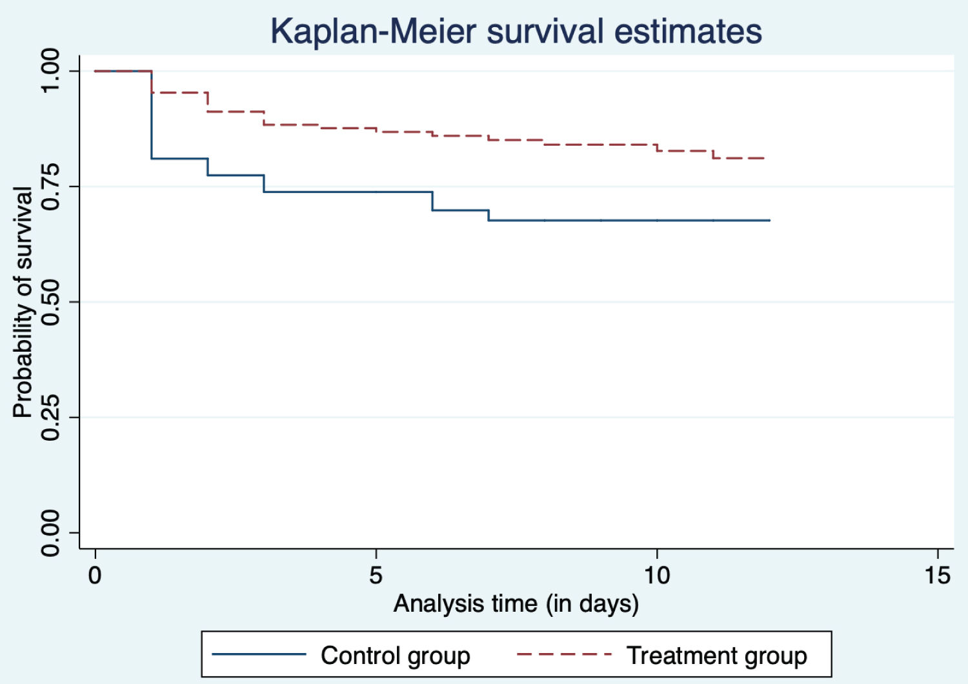Click the right end of the dashed treatment curve
The image size is (968, 684).
(763, 158)
